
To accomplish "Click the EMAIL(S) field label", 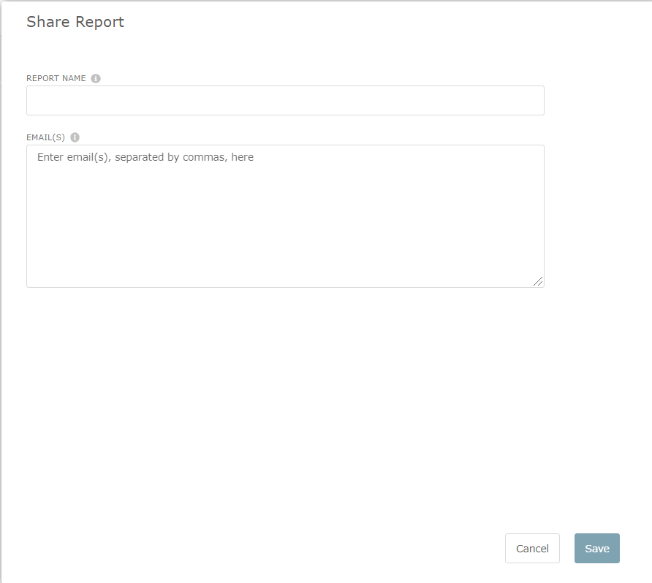I will click(45, 137).
